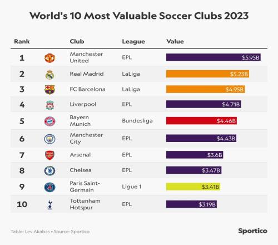Click the Manchester United crest
The image size is (278, 245).
[49, 58]
